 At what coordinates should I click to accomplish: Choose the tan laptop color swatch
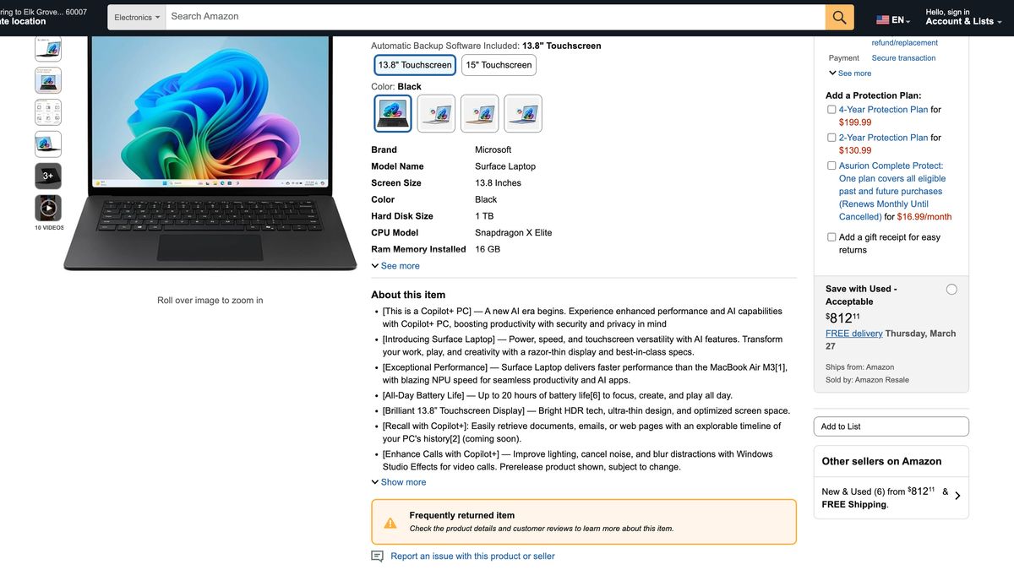479,113
